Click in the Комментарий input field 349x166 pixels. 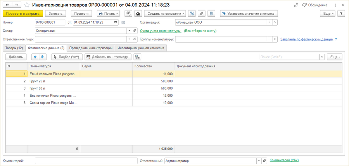[x=86, y=161]
